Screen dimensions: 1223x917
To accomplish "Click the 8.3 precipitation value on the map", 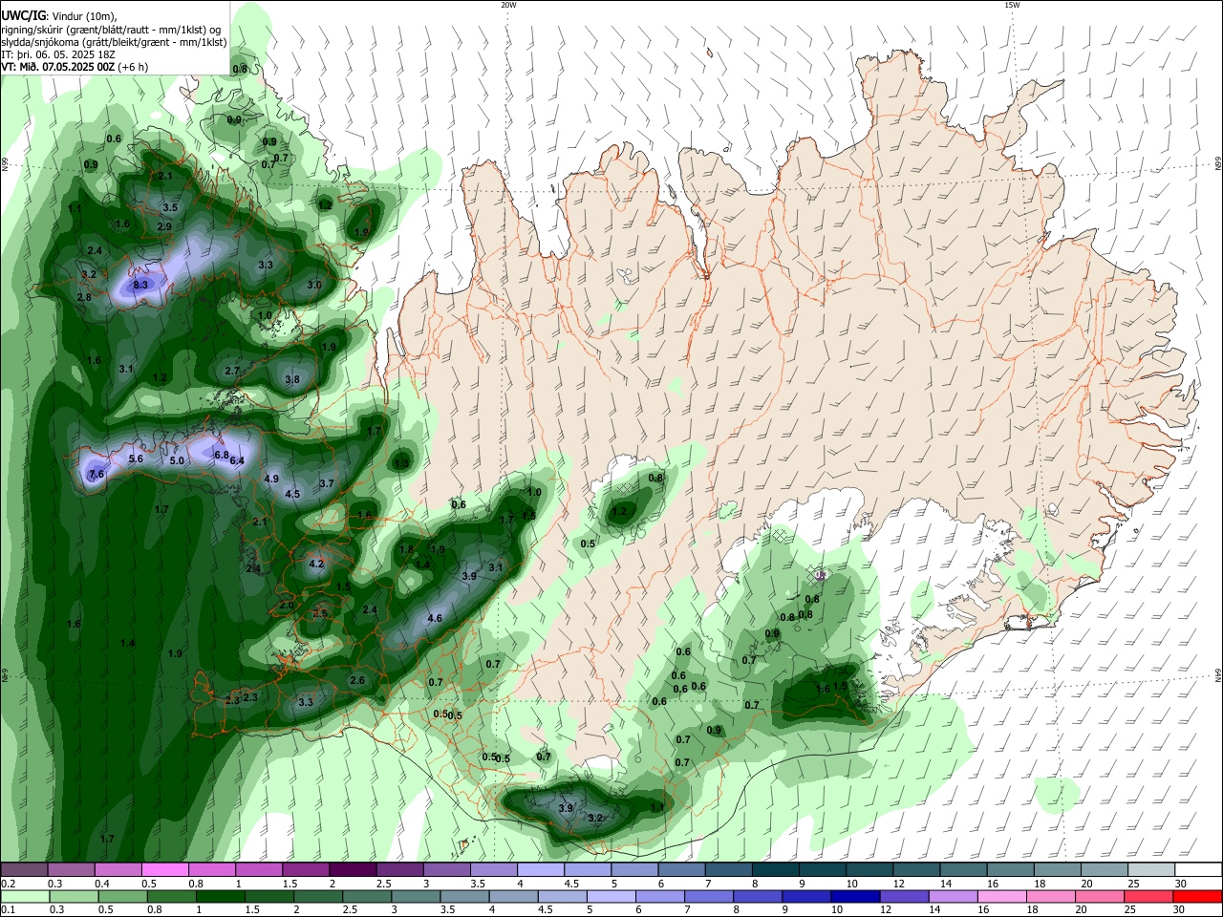I will [140, 285].
